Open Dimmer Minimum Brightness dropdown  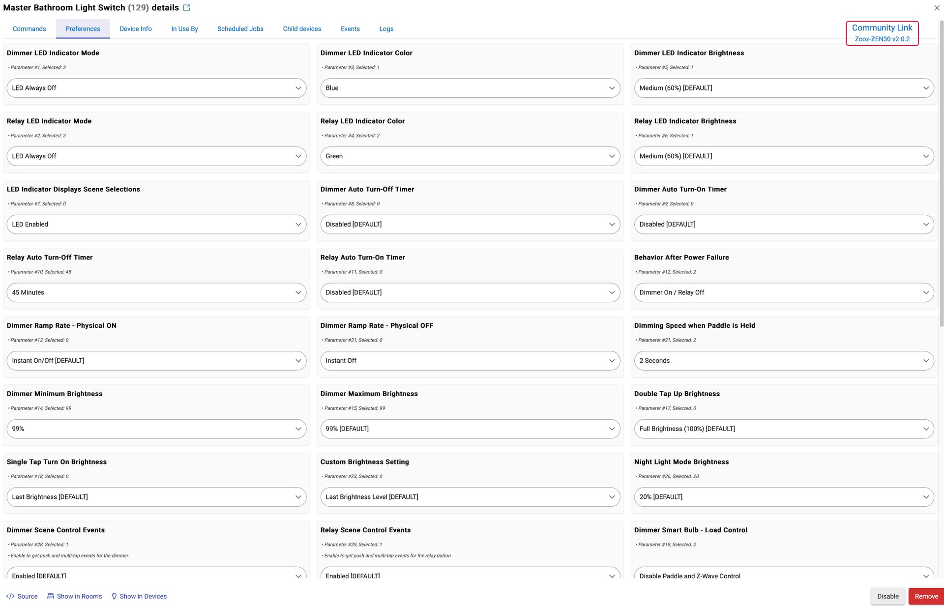[x=156, y=429]
